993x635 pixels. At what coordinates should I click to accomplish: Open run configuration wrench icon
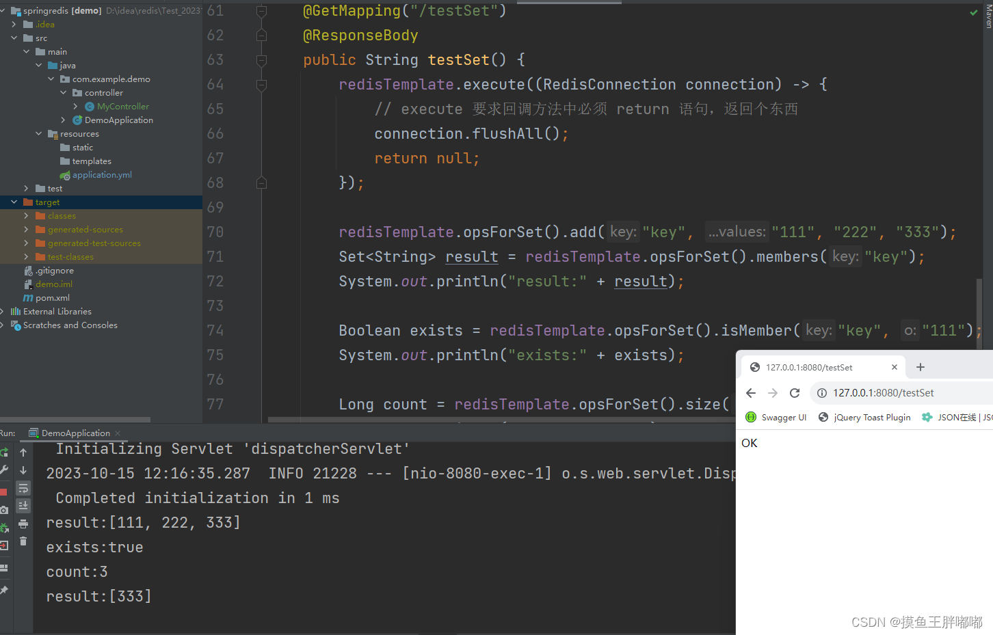pyautogui.click(x=3, y=470)
